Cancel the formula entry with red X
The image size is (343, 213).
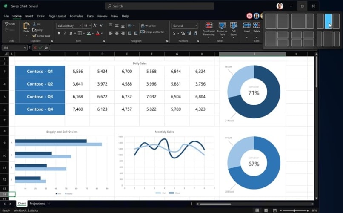pyautogui.click(x=35, y=48)
